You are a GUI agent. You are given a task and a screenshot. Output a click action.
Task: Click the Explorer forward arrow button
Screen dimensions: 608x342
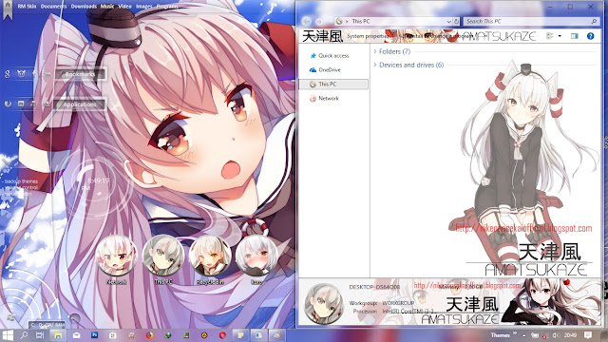point(319,21)
